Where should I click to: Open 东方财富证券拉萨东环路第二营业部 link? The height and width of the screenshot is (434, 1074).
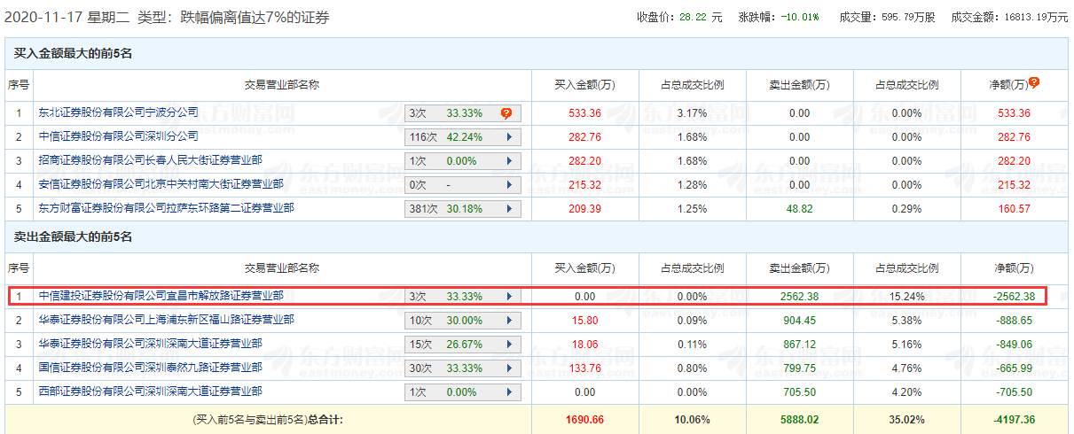point(167,208)
